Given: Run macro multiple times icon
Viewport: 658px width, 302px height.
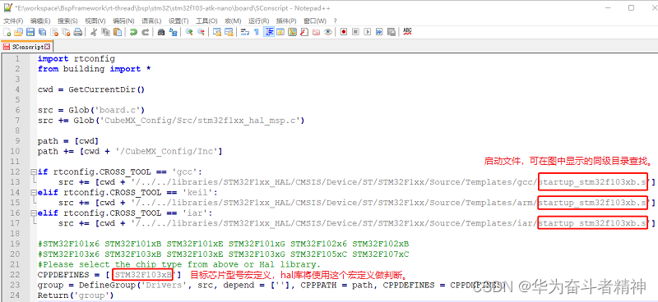Looking at the screenshot, I should 379,32.
